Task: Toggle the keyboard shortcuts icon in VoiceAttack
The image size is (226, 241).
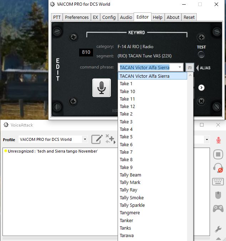Action: (x=218, y=181)
